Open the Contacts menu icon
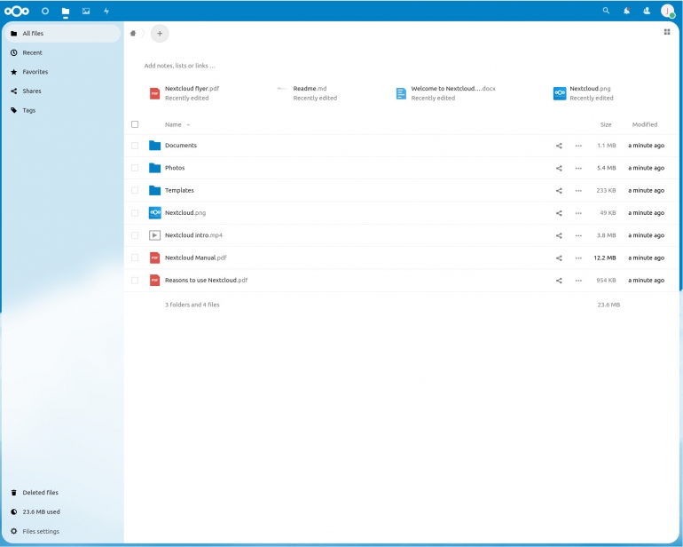 [647, 11]
